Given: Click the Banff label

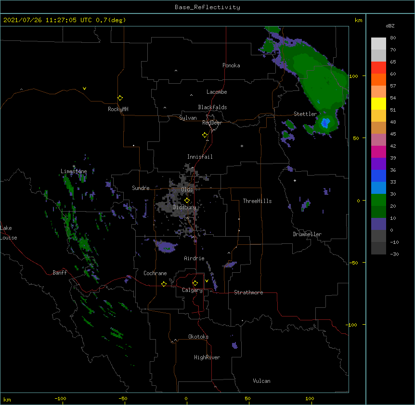Looking at the screenshot, I should point(60,273).
